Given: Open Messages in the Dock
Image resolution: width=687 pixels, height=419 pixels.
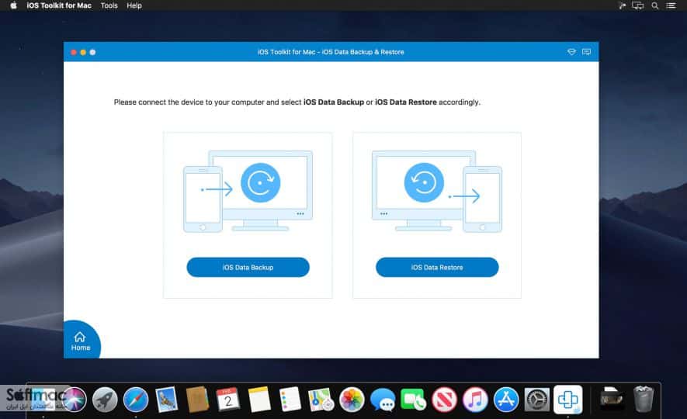Looking at the screenshot, I should point(383,400).
